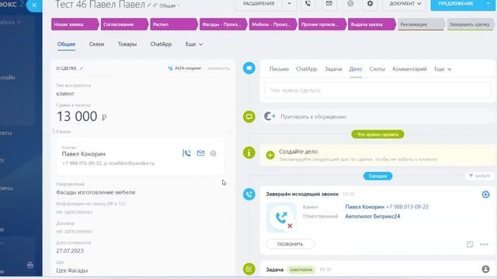Click the изменить link
The height and width of the screenshot is (279, 497).
pyautogui.click(x=218, y=68)
